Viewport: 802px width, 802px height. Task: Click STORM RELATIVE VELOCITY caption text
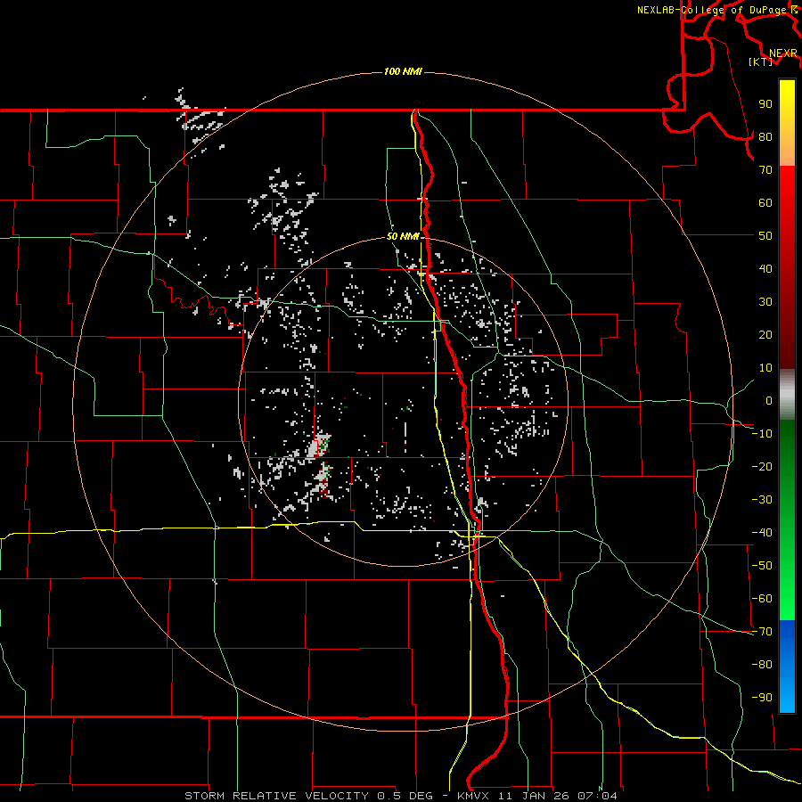(x=276, y=796)
